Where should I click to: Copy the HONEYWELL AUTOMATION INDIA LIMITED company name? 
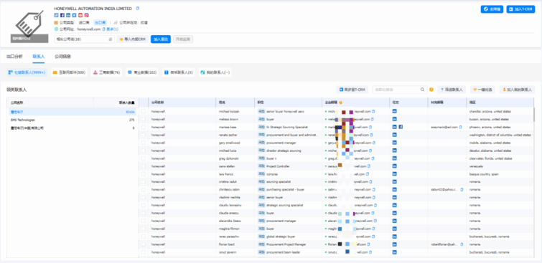138,9
